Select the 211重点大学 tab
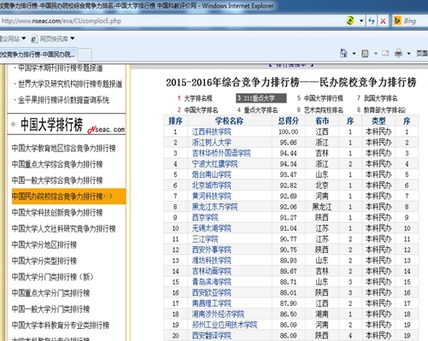Screen dimensions: 428x341 [261, 98]
